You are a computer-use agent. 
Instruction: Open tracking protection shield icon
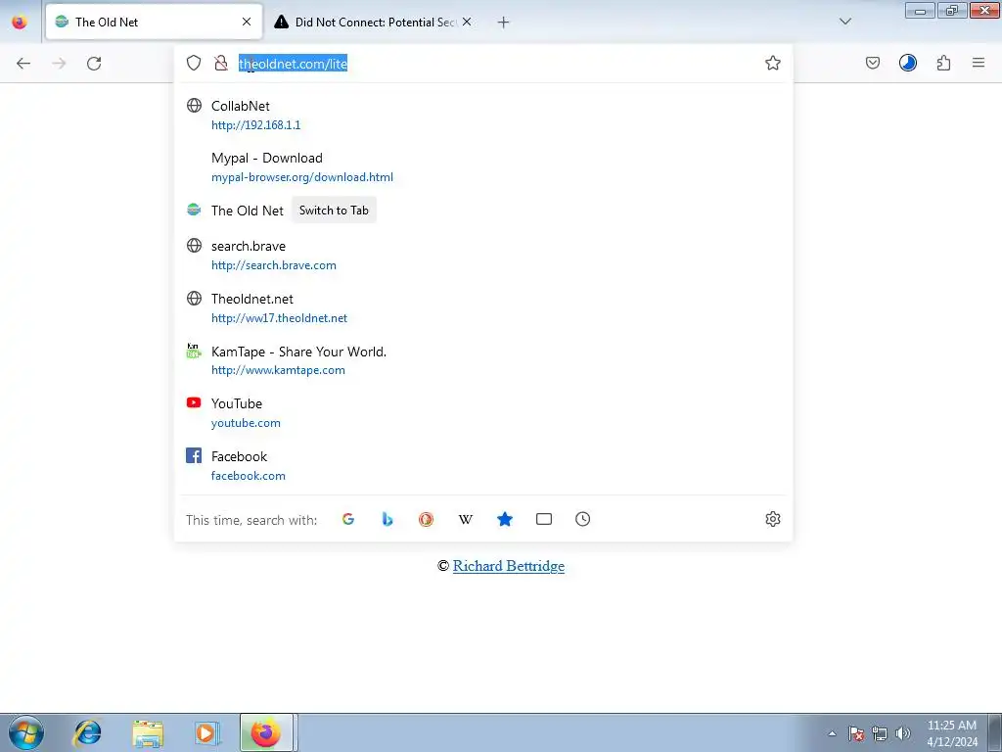194,63
